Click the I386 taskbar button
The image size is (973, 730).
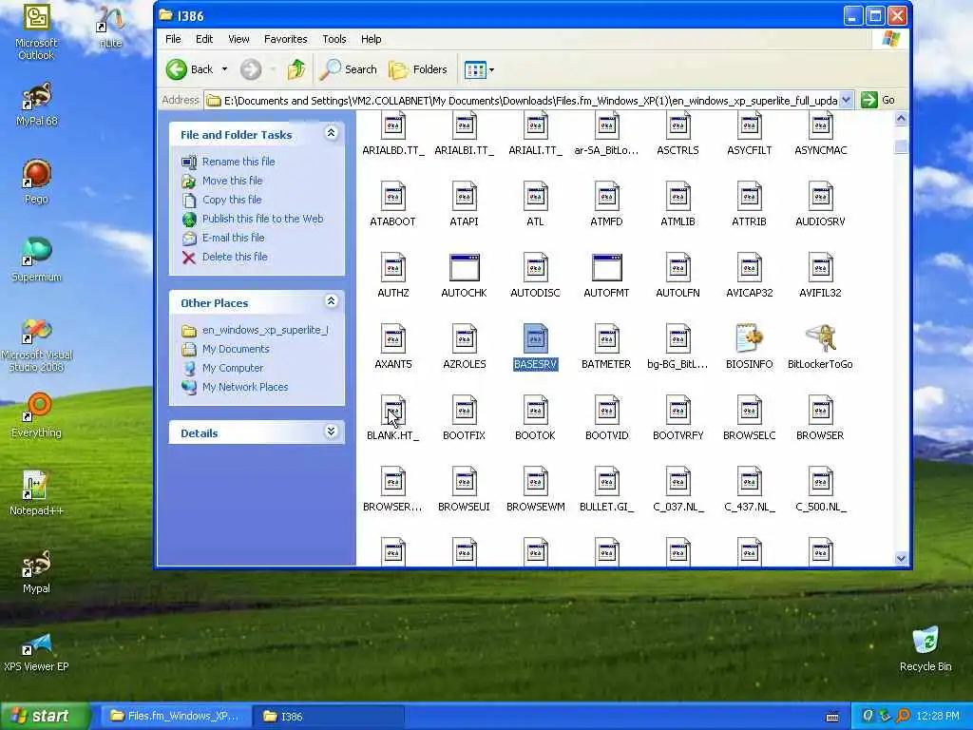tap(329, 717)
